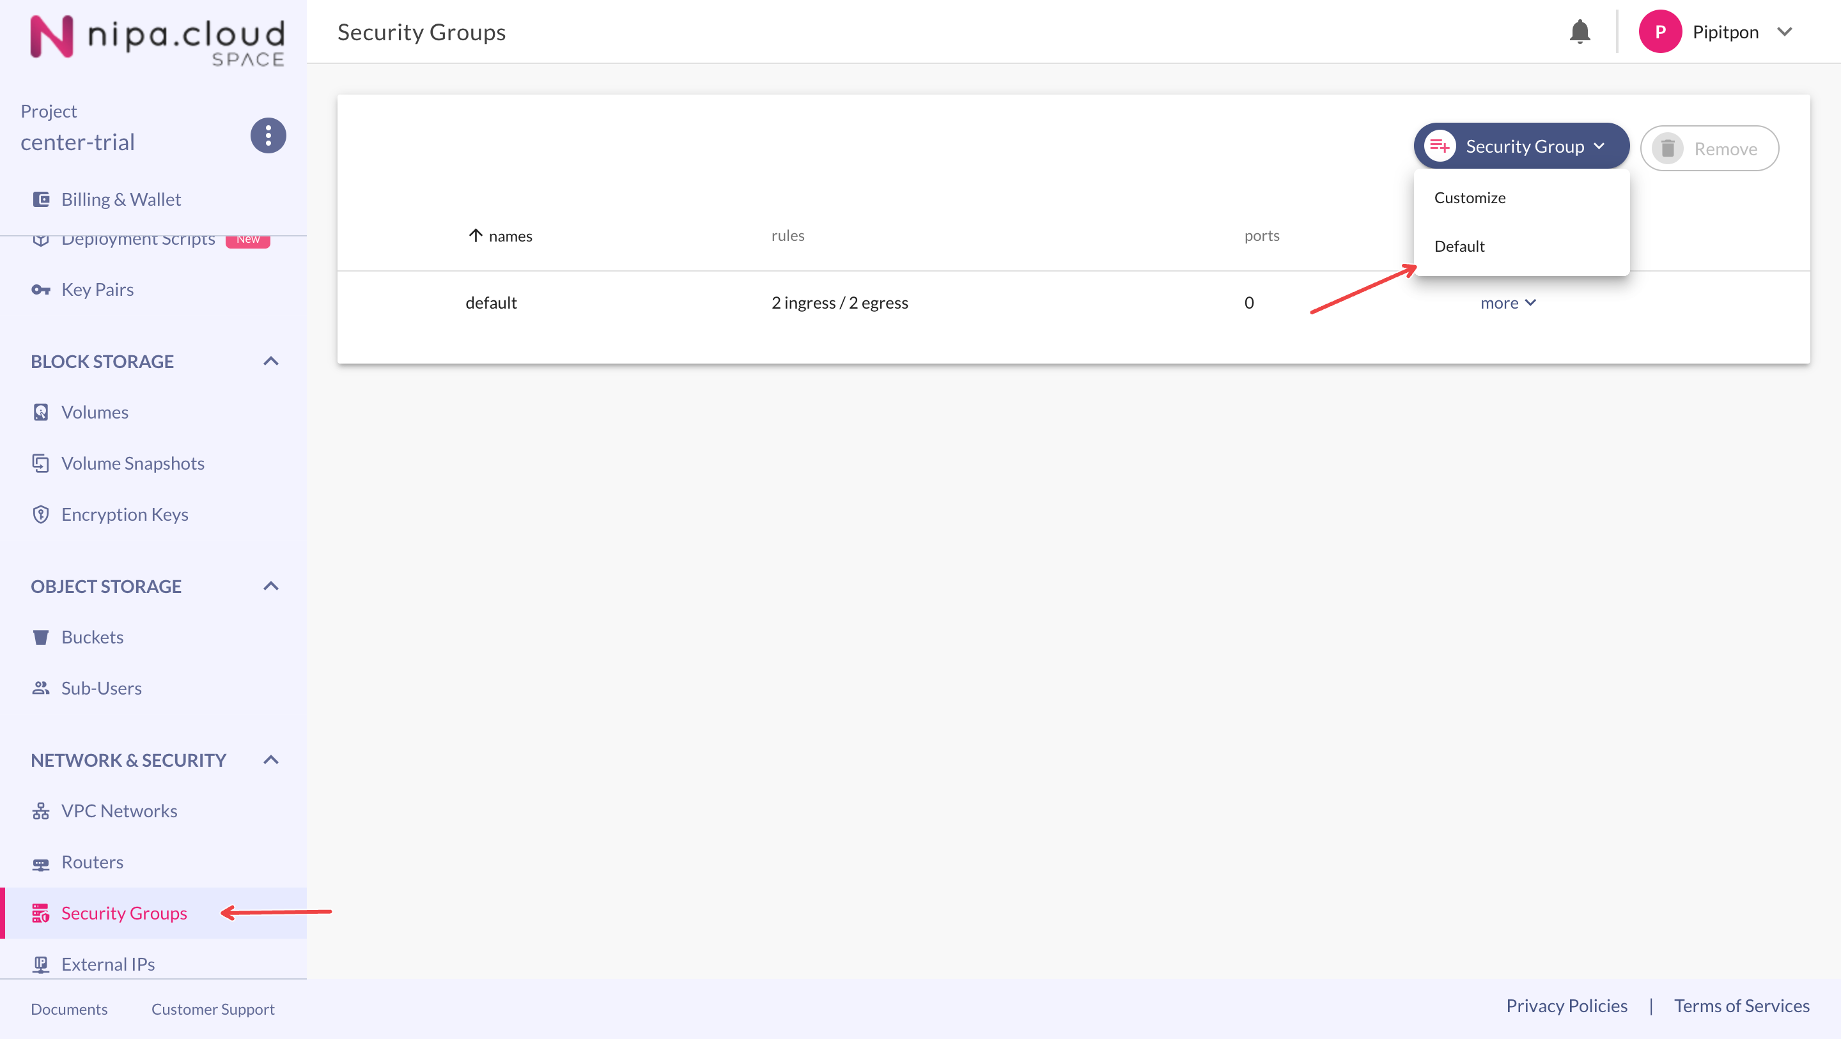This screenshot has width=1841, height=1039.
Task: Go to Billing & Wallet
Action: (121, 199)
